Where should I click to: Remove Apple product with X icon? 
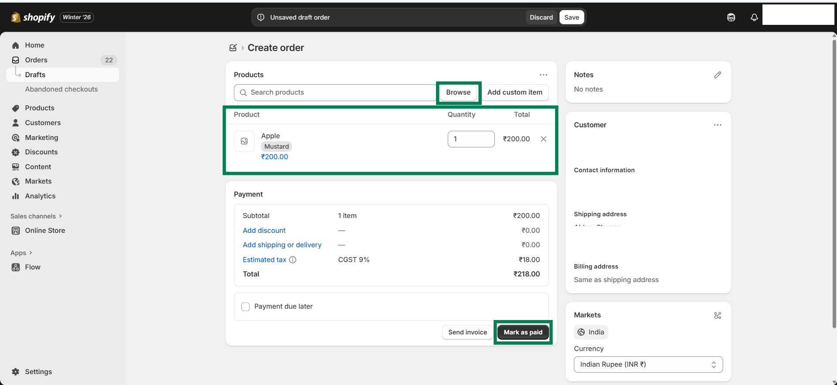click(x=543, y=139)
